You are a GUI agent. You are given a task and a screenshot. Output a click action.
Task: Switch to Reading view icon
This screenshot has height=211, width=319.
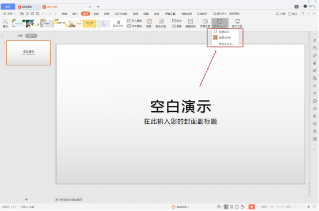click(237, 207)
